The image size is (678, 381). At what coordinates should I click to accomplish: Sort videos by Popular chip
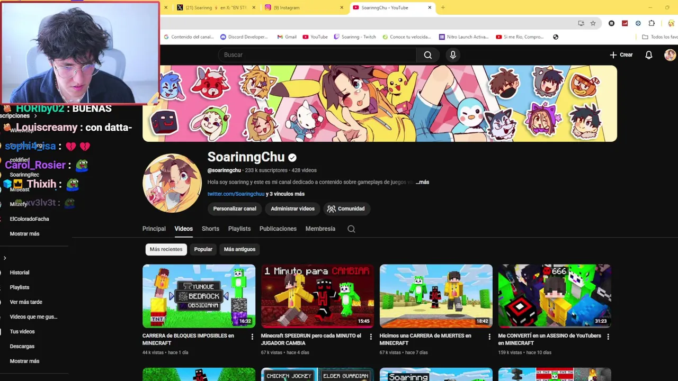coord(203,249)
